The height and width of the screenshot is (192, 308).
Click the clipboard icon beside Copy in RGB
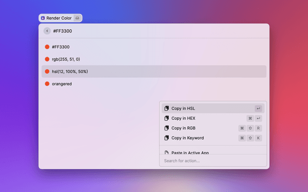click(167, 128)
